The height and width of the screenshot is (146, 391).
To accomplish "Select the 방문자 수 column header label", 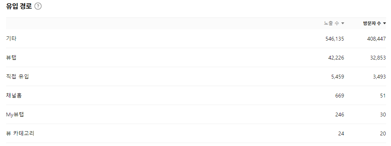I will (372, 24).
